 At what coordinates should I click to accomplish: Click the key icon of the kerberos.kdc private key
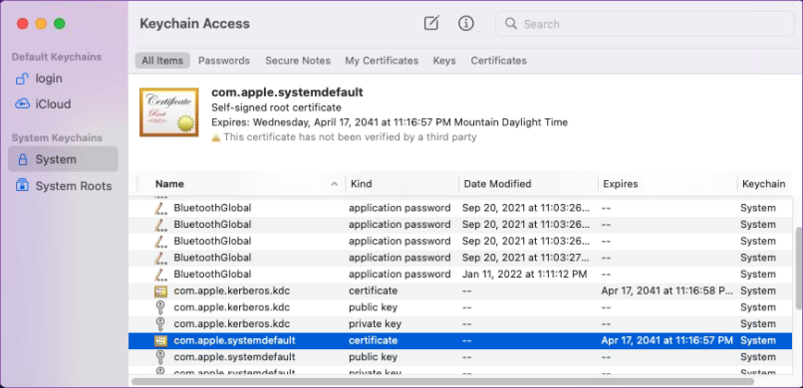(160, 324)
